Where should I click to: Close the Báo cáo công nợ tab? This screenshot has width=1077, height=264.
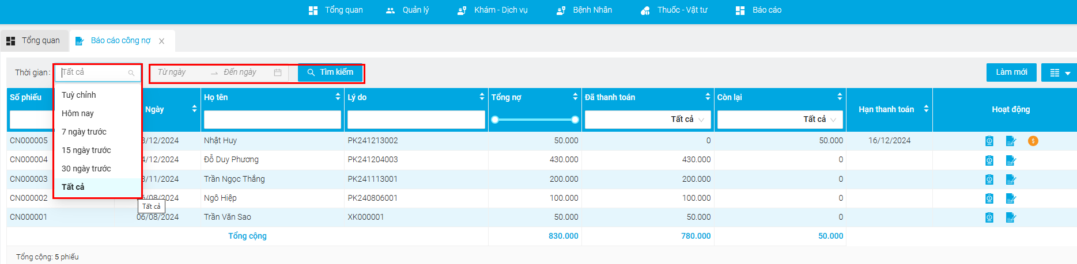pyautogui.click(x=162, y=41)
